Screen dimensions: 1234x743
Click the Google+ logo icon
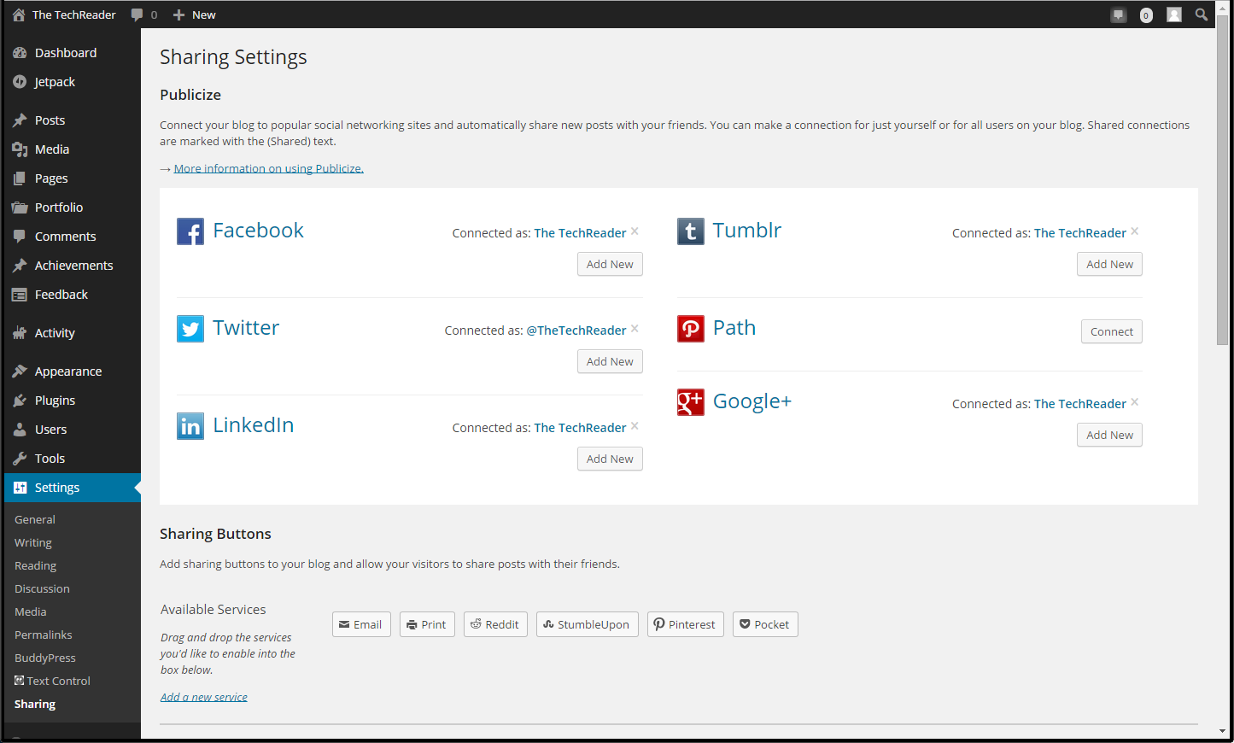pyautogui.click(x=691, y=402)
